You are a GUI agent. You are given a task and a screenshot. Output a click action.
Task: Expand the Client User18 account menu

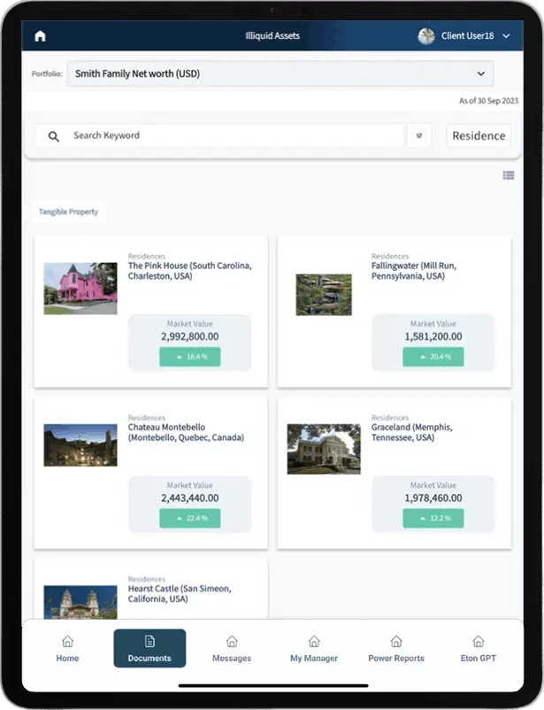tap(506, 36)
